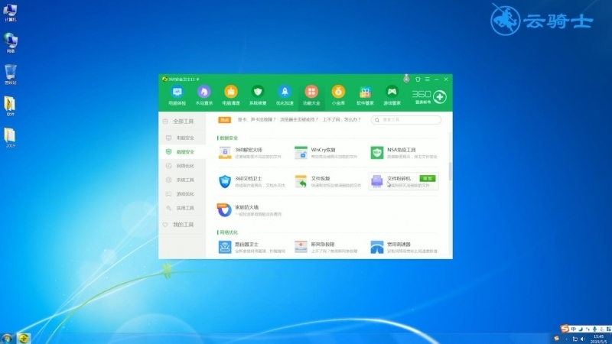612x344 pixels.
Task: Open 系统修复 system repair
Action: [258, 96]
